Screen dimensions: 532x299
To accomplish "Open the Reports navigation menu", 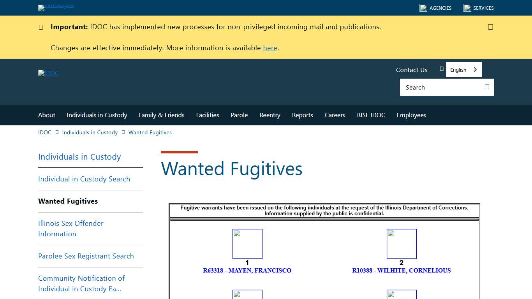I will coord(302,115).
